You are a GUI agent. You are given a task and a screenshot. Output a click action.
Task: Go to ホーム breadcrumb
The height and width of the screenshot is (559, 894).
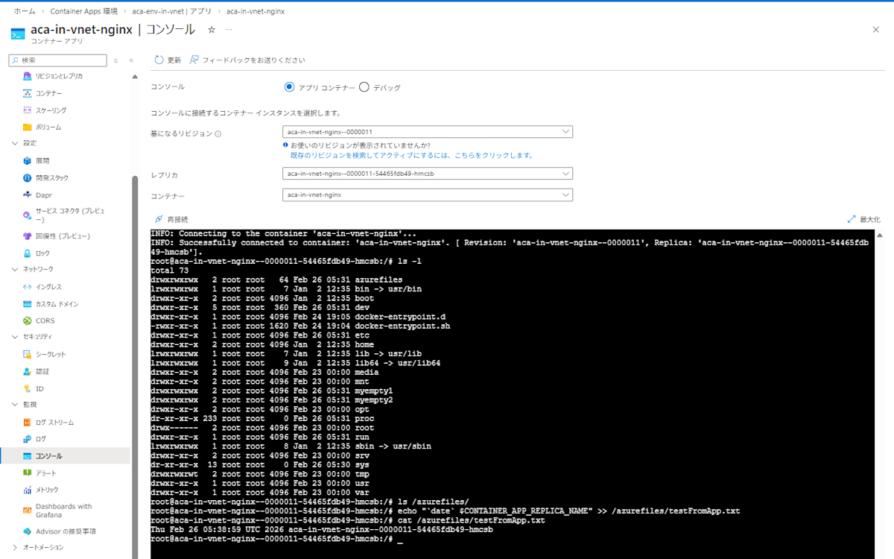pos(25,11)
